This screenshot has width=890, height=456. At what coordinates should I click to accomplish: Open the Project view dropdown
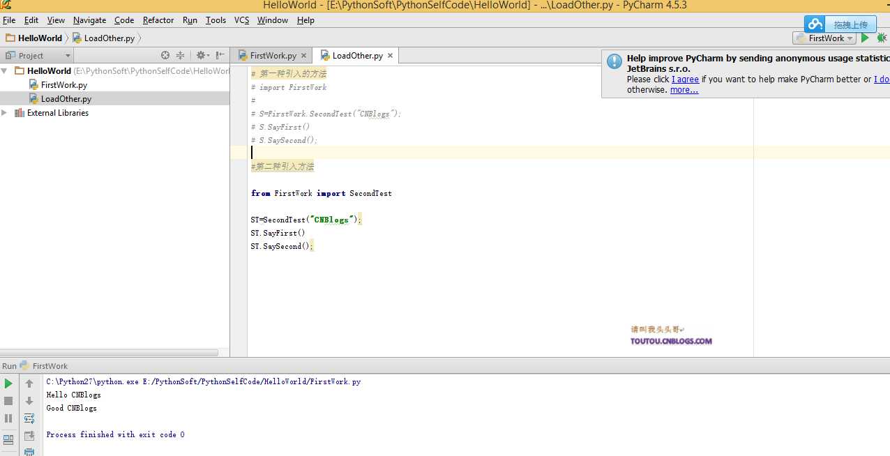coord(68,56)
